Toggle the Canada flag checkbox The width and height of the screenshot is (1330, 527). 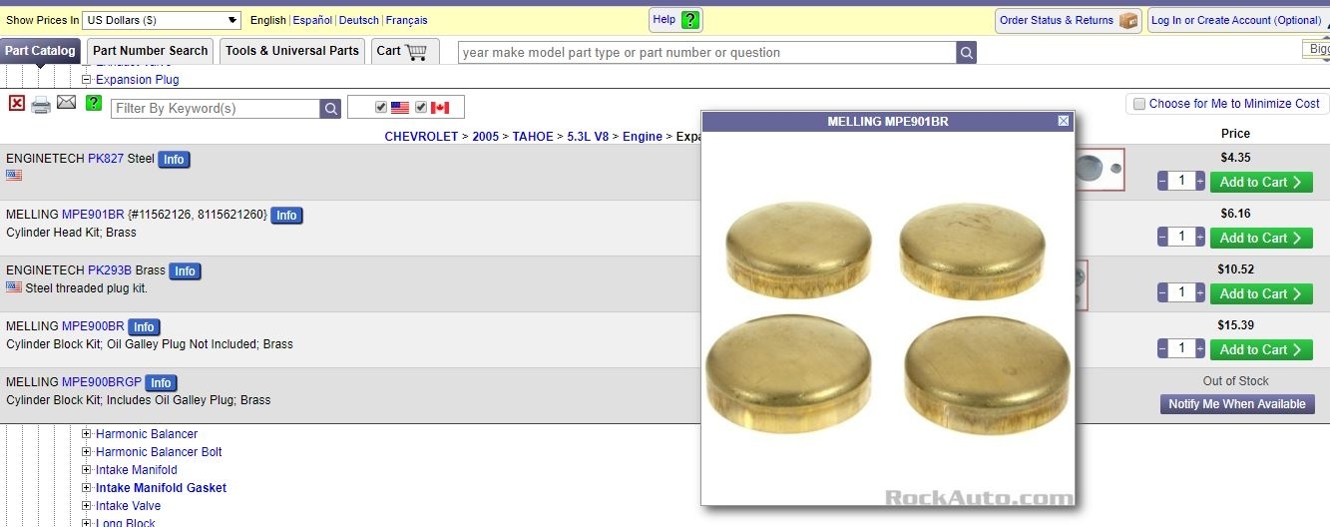(421, 107)
